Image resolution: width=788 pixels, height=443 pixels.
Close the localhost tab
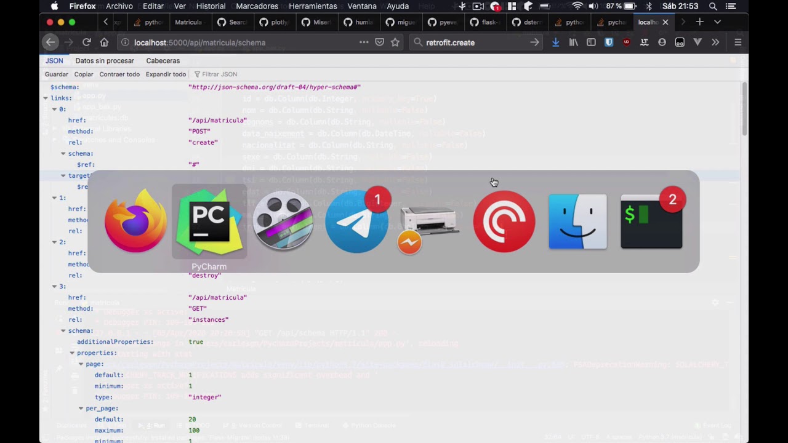click(x=665, y=22)
